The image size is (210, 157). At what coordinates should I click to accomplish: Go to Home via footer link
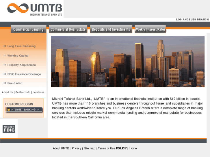click(133, 148)
